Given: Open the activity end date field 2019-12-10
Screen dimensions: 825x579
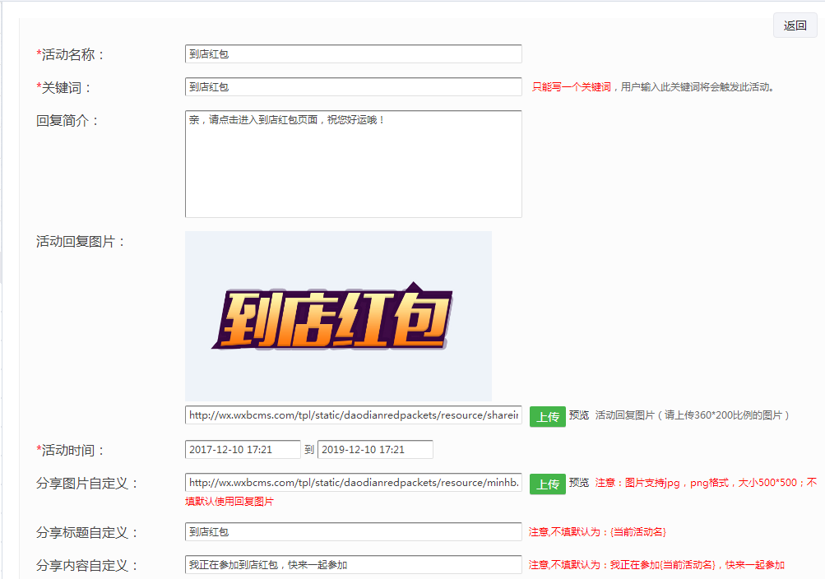Looking at the screenshot, I should (x=375, y=450).
